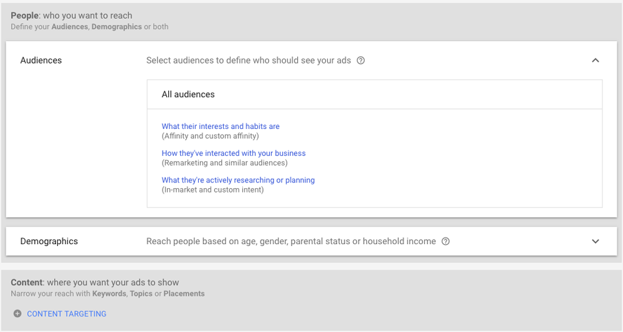Select the 'All audiences' header
The height and width of the screenshot is (332, 623).
tap(188, 95)
